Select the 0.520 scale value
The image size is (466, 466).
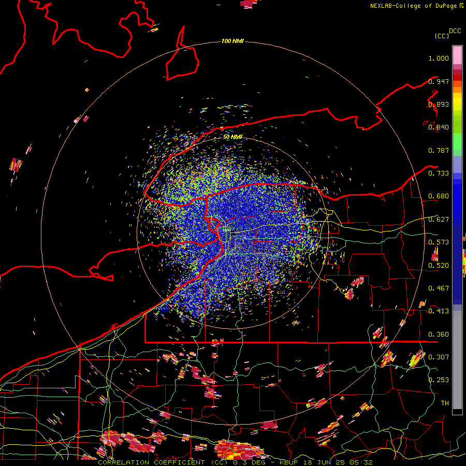[439, 266]
